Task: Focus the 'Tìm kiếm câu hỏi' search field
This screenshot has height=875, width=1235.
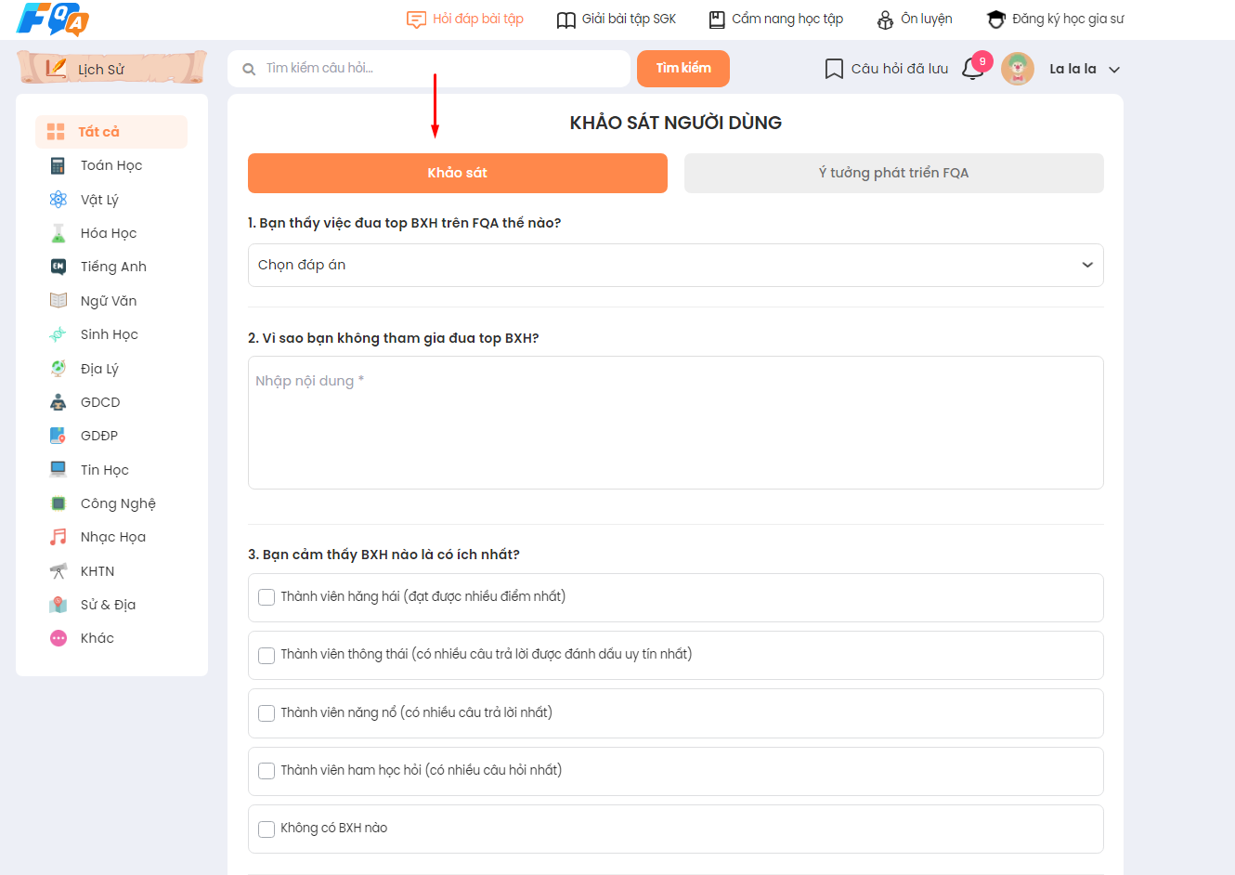Action: point(436,69)
